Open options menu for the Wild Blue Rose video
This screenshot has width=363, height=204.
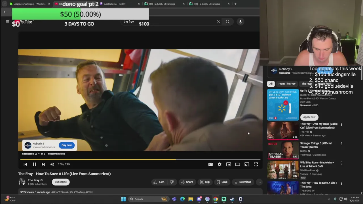[341, 163]
